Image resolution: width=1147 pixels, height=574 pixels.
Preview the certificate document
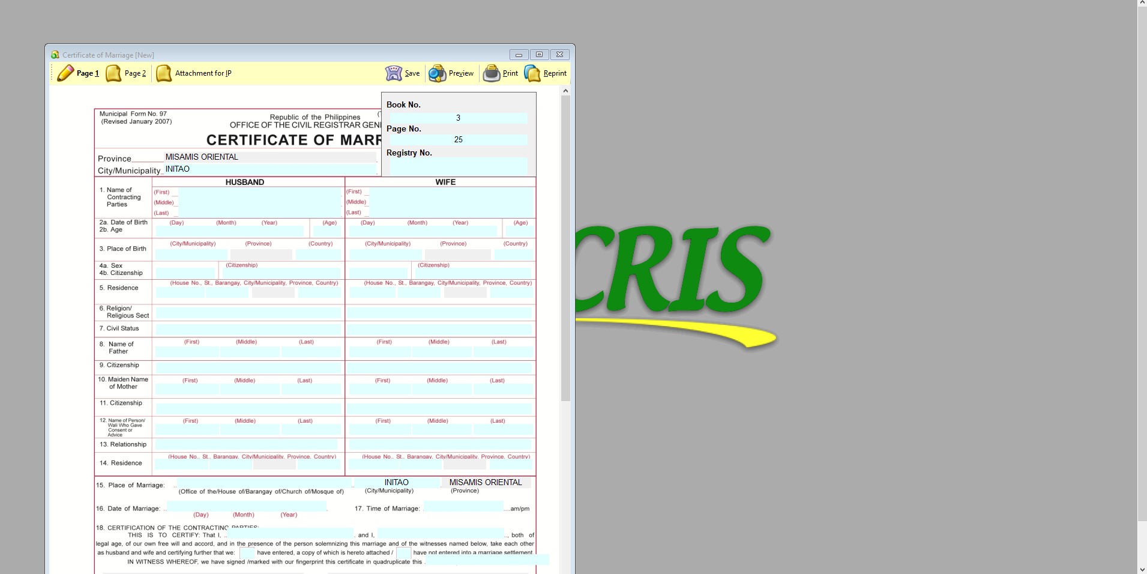451,73
